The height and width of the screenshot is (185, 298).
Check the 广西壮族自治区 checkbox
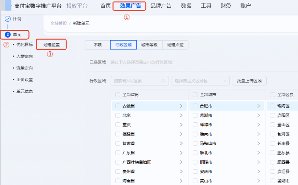click(118, 162)
